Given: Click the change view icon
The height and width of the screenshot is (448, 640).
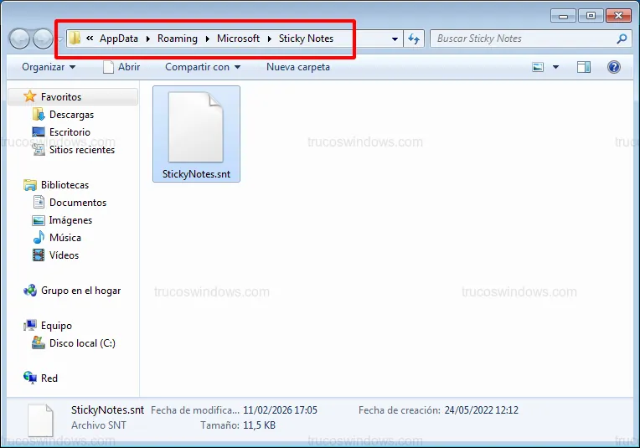Looking at the screenshot, I should (x=539, y=67).
